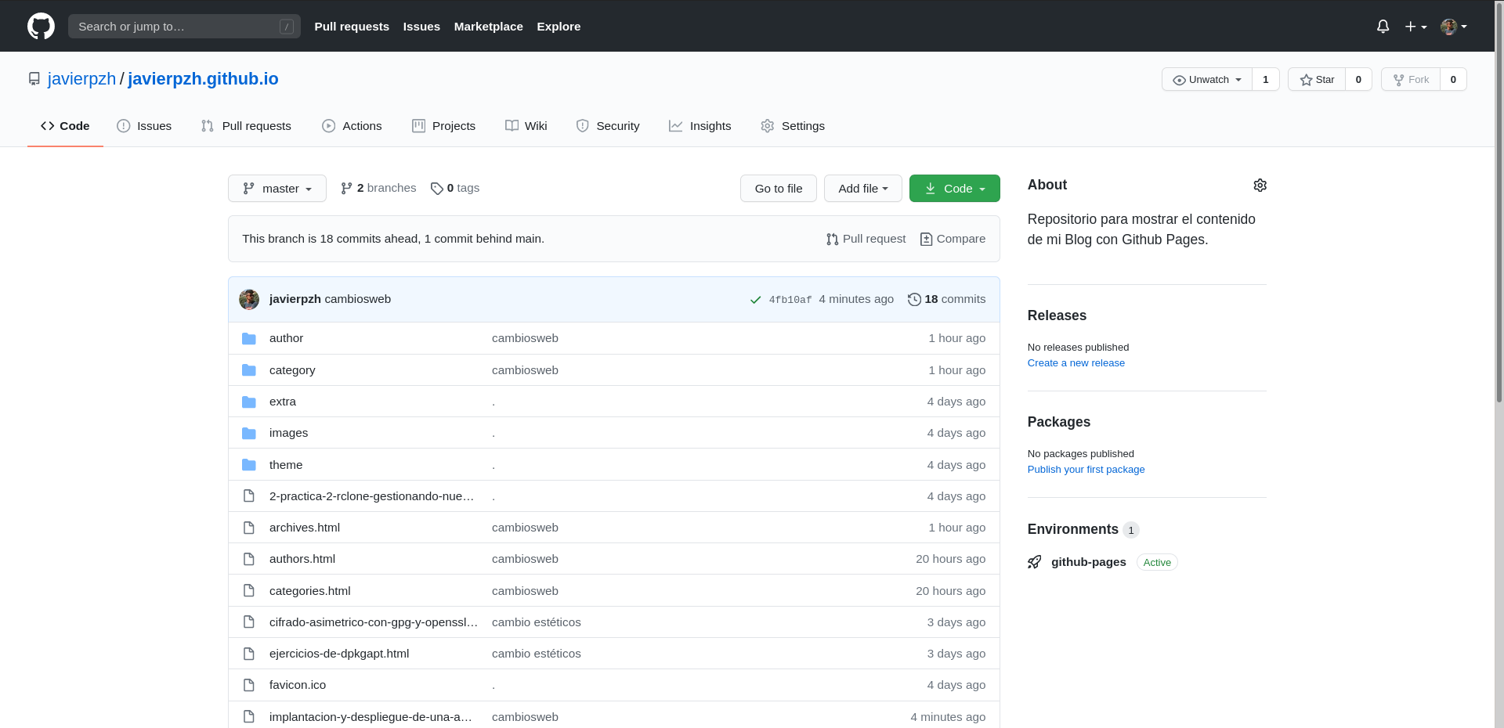The width and height of the screenshot is (1504, 728).
Task: Click the author folder icon
Action: (249, 338)
